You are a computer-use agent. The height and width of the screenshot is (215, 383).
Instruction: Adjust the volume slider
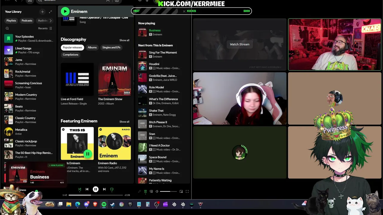pos(168,191)
